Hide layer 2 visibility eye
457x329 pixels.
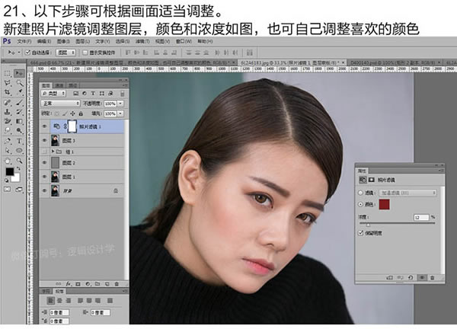coord(44,163)
